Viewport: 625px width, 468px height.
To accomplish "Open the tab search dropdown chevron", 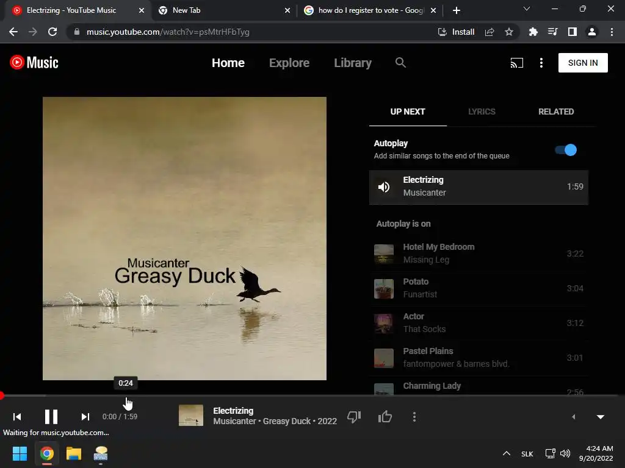I will coord(527,9).
